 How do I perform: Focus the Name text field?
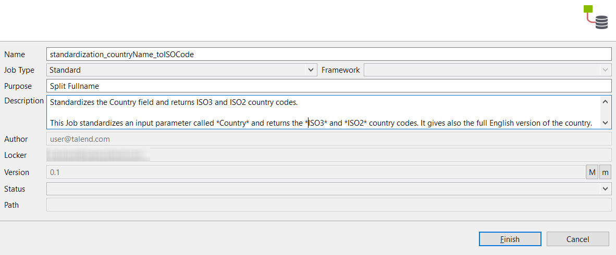[x=328, y=54]
